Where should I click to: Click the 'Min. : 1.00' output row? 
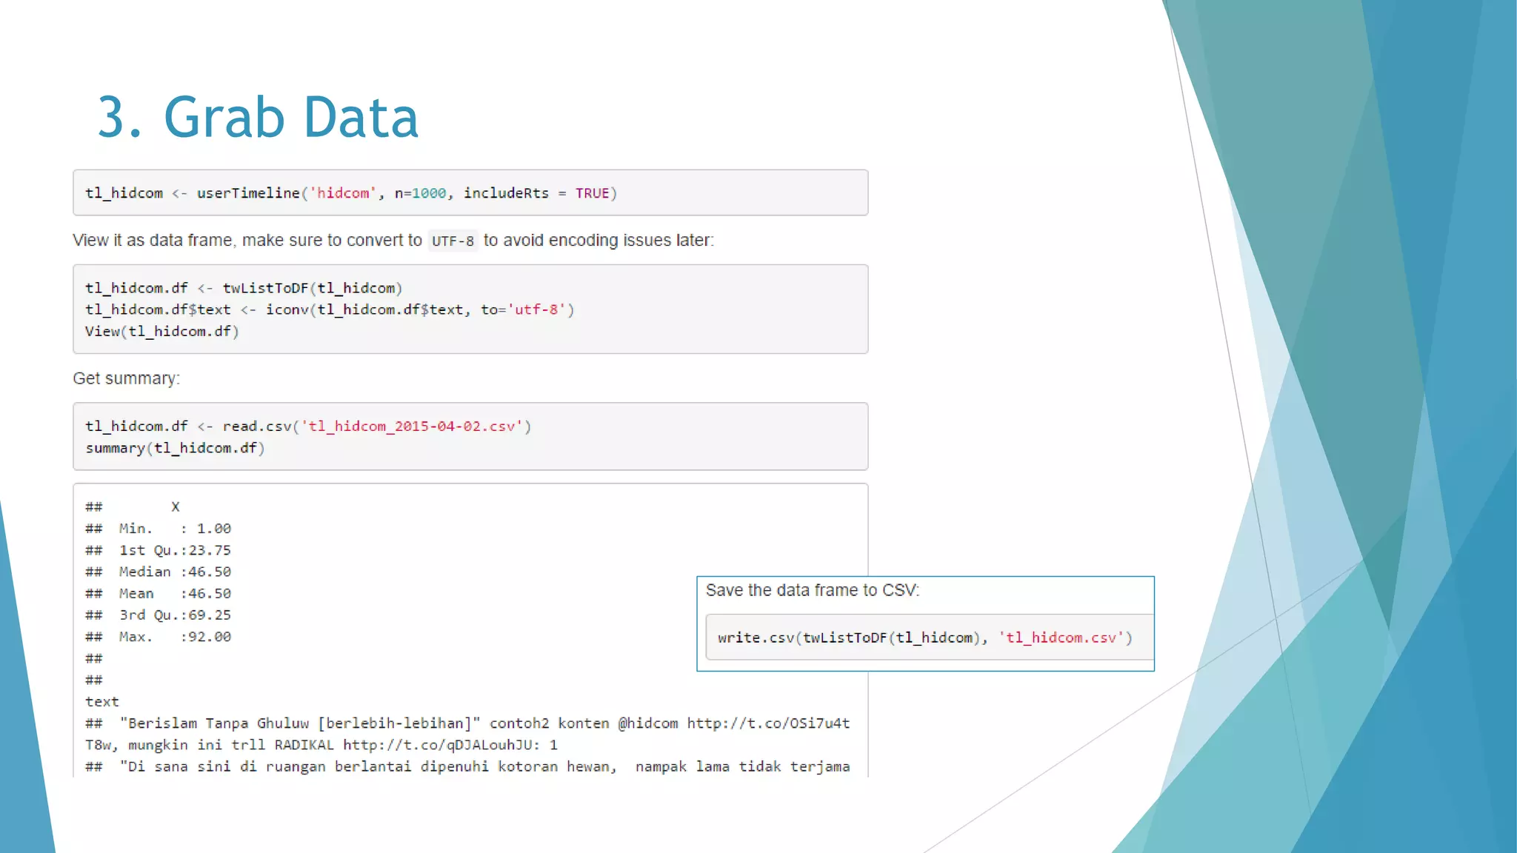[159, 529]
